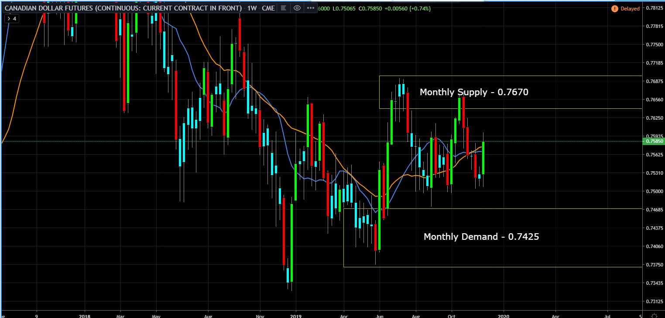Select the yellow supply zone lower boundary line
Screen dimensions: 665x318
point(511,108)
